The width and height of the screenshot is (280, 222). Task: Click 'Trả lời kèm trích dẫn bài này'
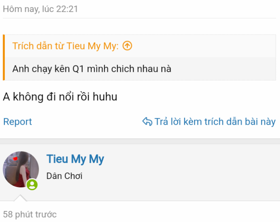(215, 122)
